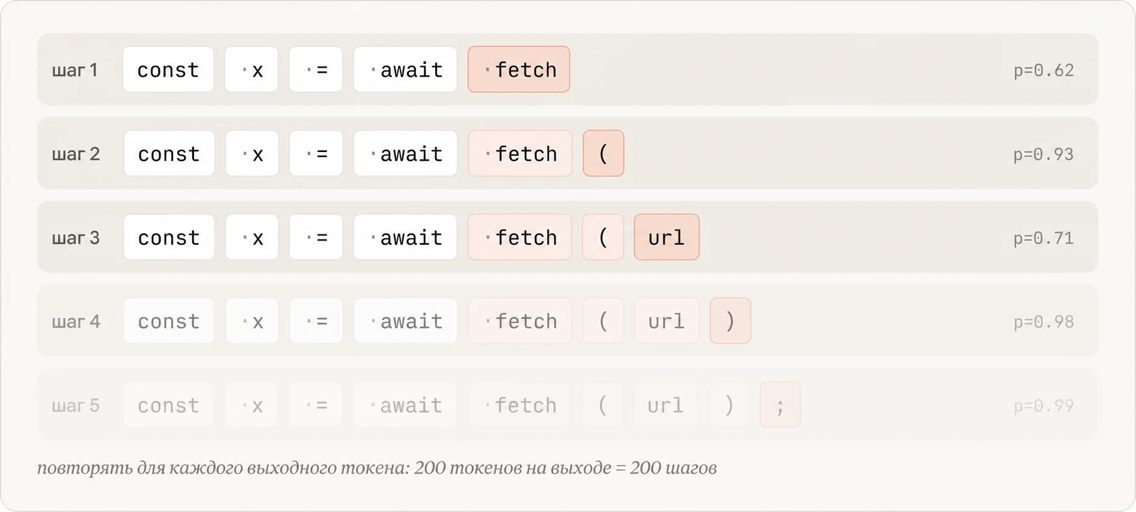
Task: Click the italic caption about 200 токенов
Action: (377, 468)
